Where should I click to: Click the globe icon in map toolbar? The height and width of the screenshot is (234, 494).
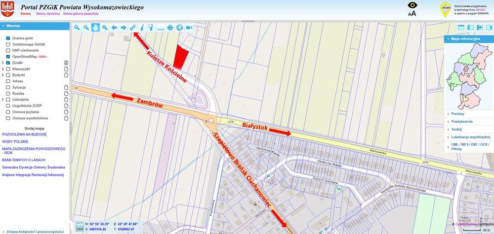tap(180, 28)
